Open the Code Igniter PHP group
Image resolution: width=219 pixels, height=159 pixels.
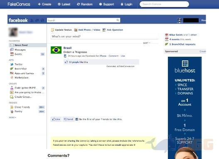(25, 88)
